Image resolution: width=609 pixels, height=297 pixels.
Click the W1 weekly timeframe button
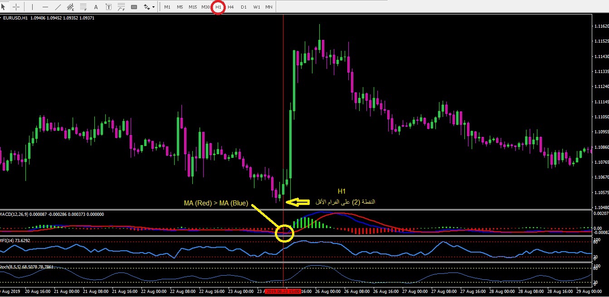(x=256, y=7)
